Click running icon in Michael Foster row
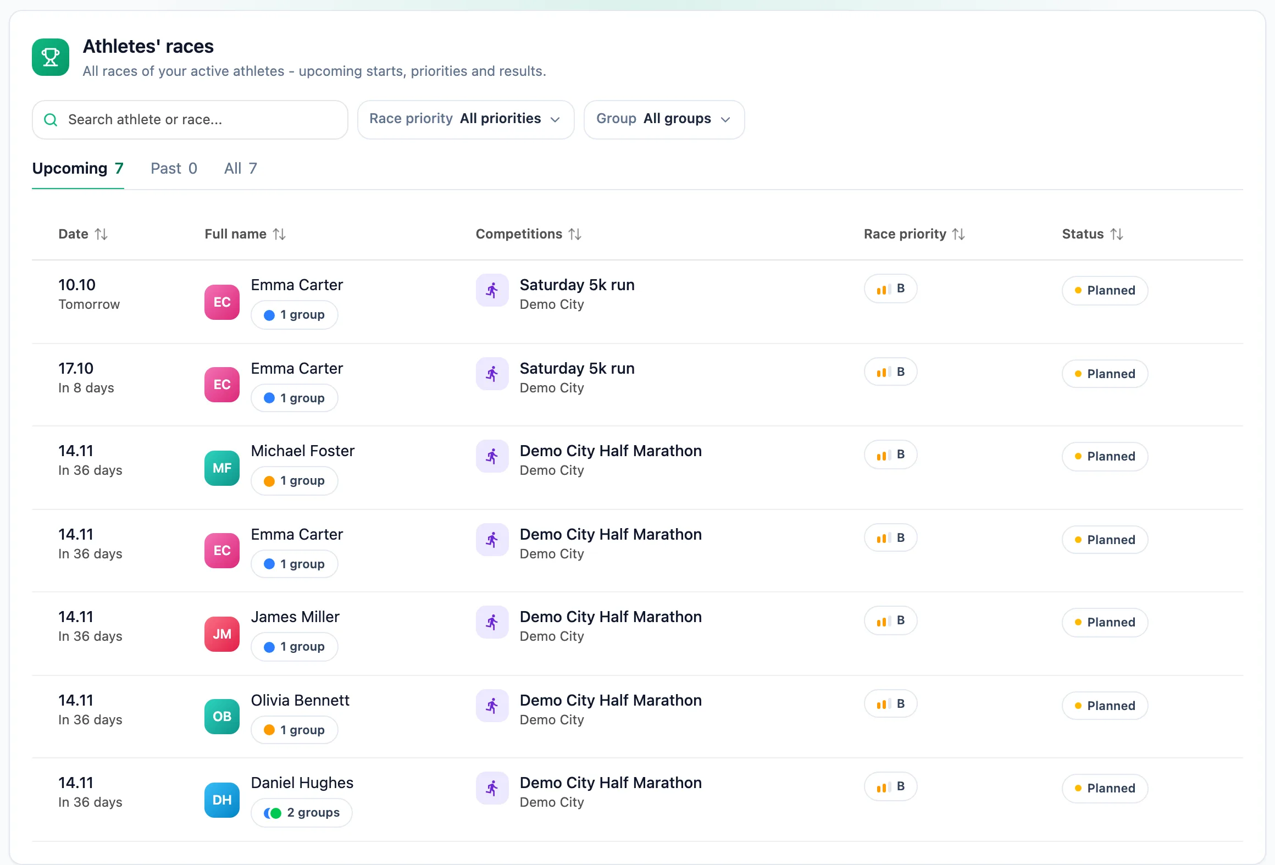The image size is (1275, 865). coord(492,456)
